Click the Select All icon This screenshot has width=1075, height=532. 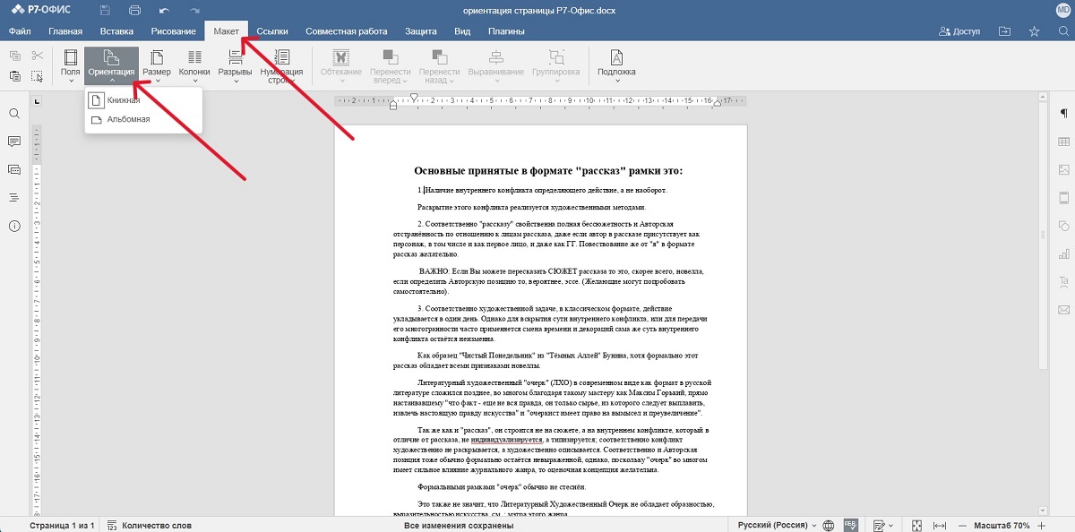pos(37,77)
